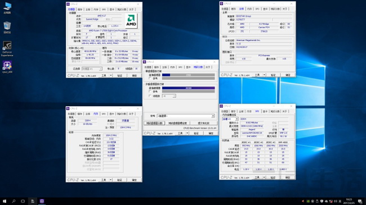Open the This PC desktop icon

pos(7,8)
